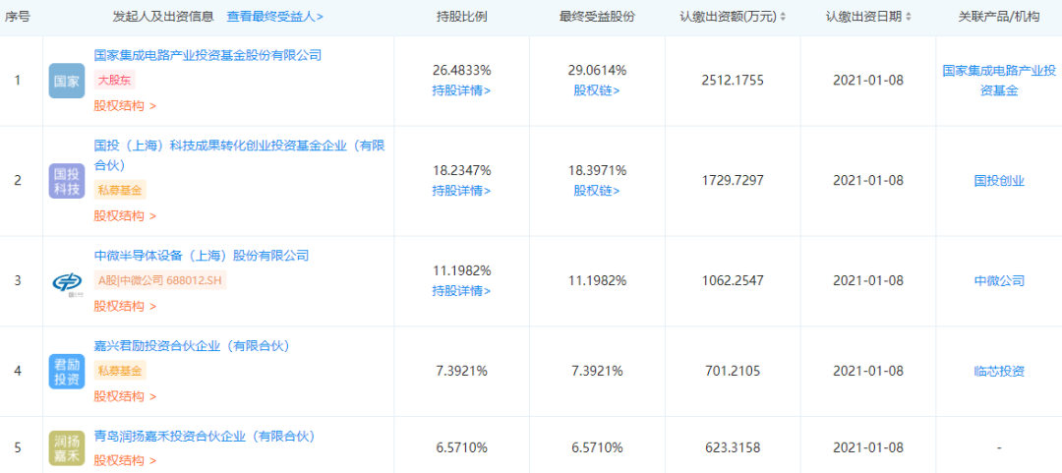Click the 序号 column header
The height and width of the screenshot is (473, 1062).
click(x=18, y=18)
